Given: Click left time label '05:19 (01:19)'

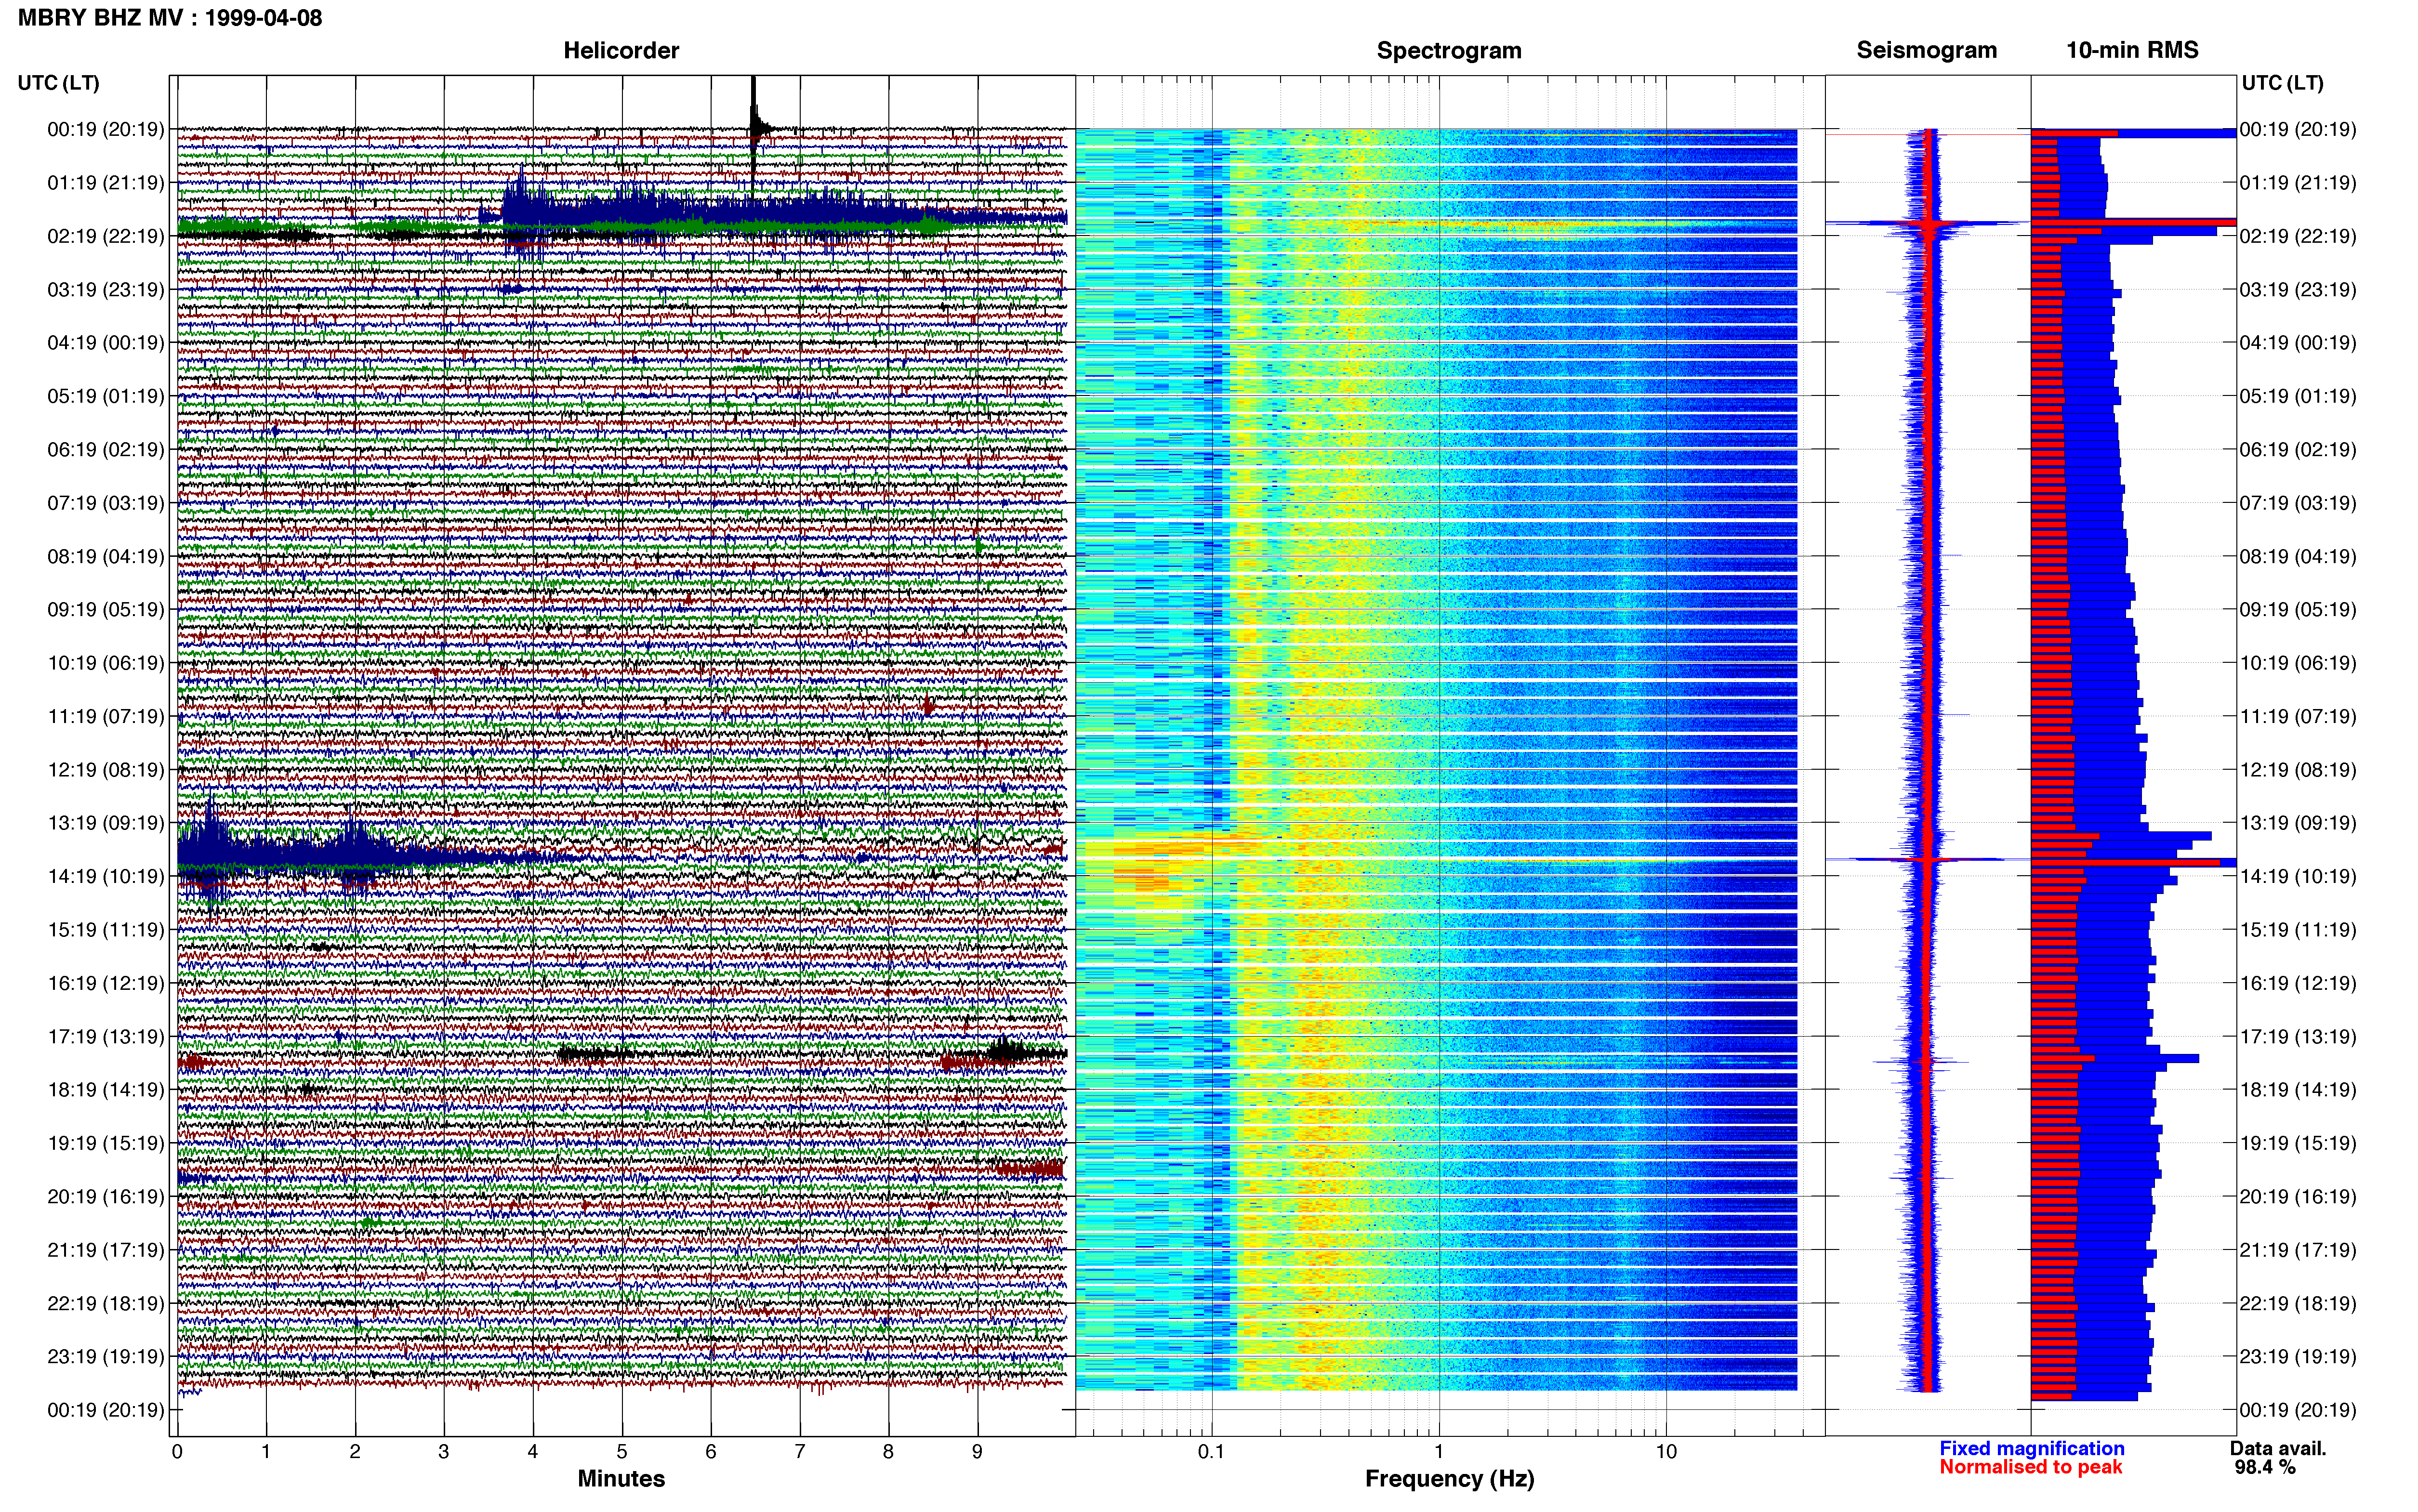Looking at the screenshot, I should [x=106, y=396].
